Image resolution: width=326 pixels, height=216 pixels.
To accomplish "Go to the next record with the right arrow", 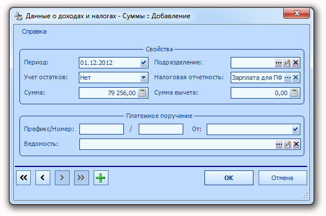I will coord(62,178).
